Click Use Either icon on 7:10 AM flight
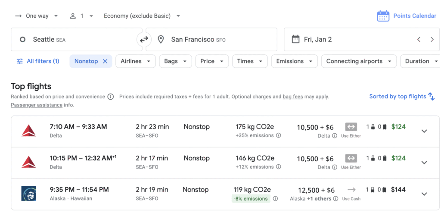 click(x=351, y=127)
